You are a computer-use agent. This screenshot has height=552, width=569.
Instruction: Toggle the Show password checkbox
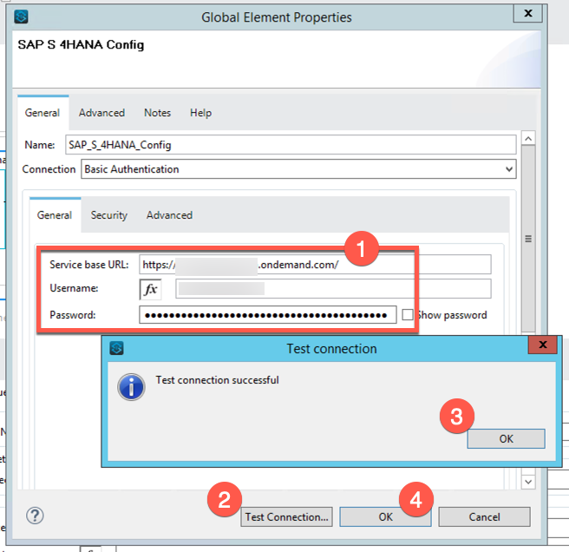coord(408,315)
